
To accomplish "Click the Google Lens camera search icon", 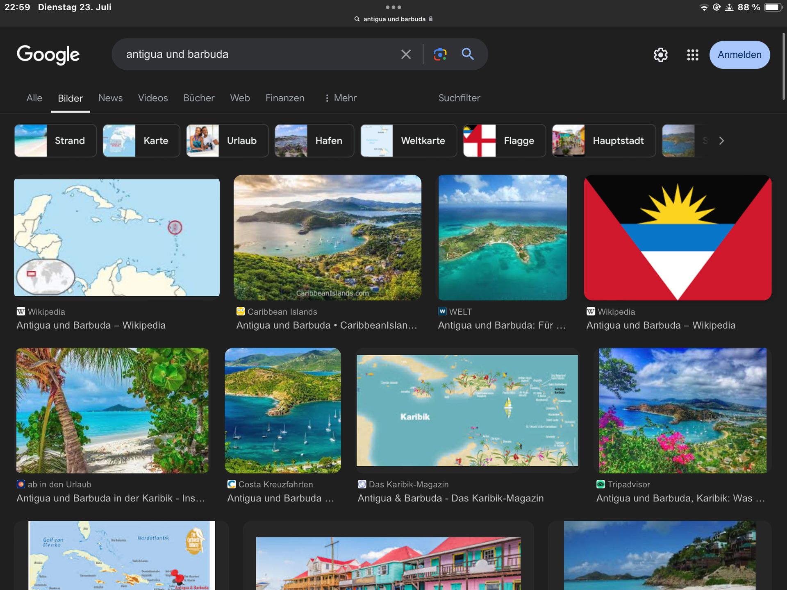I will pos(440,54).
